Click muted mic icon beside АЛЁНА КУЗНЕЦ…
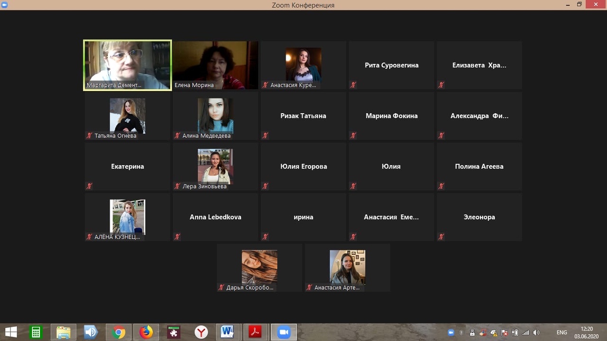Image resolution: width=607 pixels, height=341 pixels. pyautogui.click(x=89, y=237)
